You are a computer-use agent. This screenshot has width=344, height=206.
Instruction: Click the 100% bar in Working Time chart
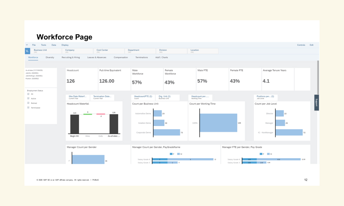click(218, 123)
